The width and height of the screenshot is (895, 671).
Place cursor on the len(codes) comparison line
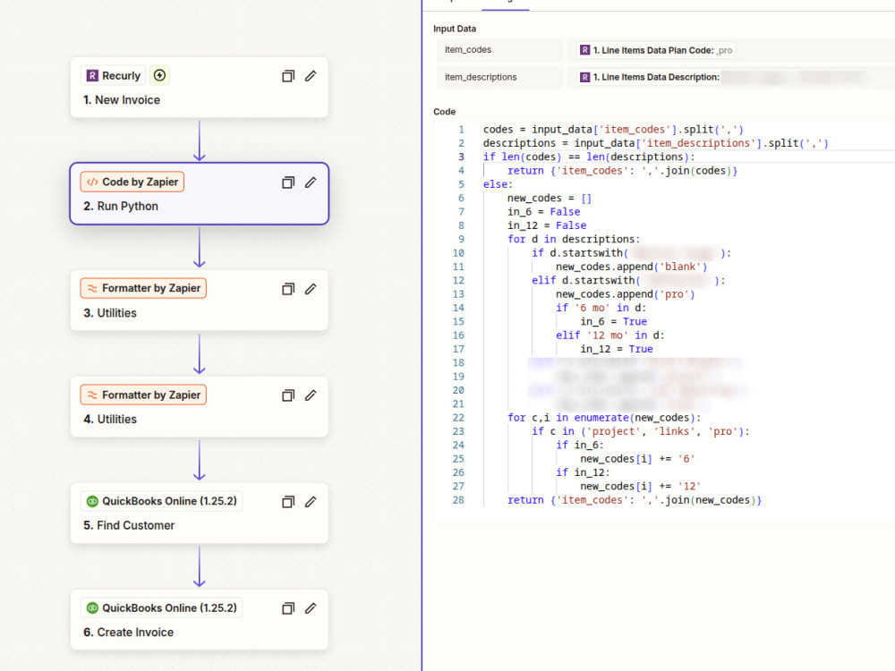coord(589,157)
